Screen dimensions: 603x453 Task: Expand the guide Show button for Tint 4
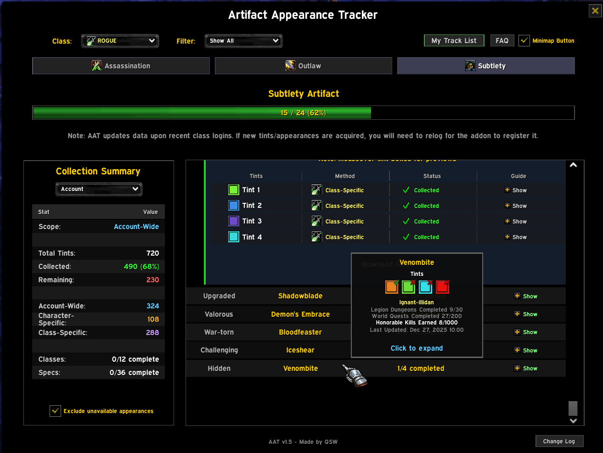click(516, 237)
